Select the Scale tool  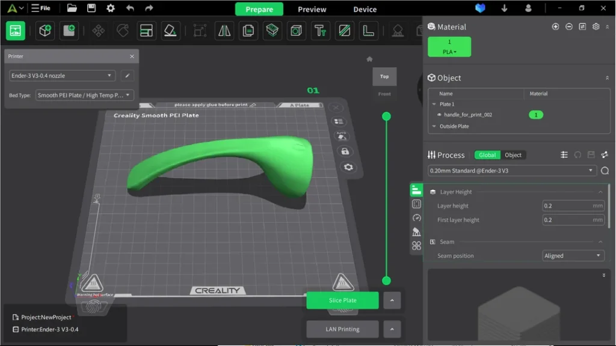[200, 31]
